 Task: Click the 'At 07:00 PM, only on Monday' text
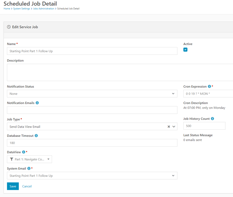pos(204,108)
